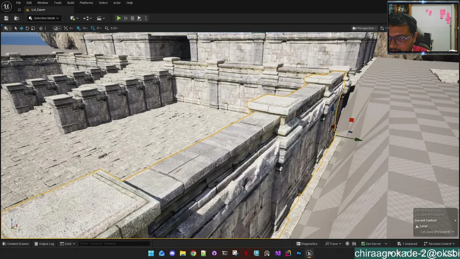
Task: Open the Window menu
Action: point(42,3)
